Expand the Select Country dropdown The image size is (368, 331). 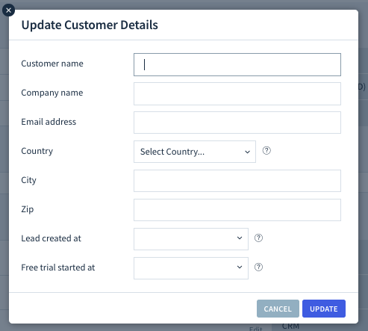pyautogui.click(x=195, y=152)
